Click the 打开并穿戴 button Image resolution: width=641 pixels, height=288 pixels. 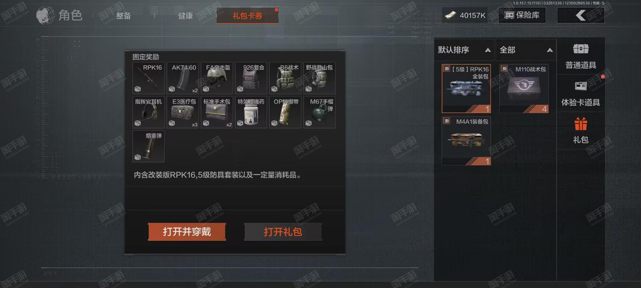(x=187, y=232)
